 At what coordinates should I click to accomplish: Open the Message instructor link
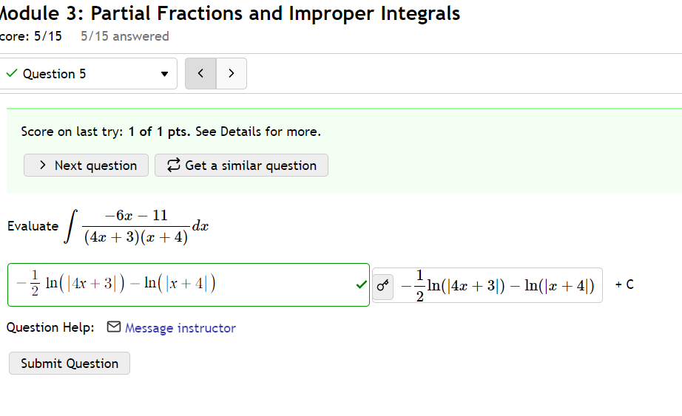(x=180, y=328)
